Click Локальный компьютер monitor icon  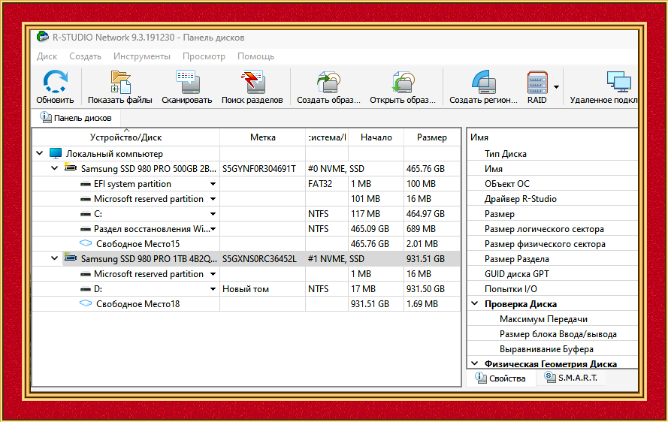pyautogui.click(x=56, y=153)
